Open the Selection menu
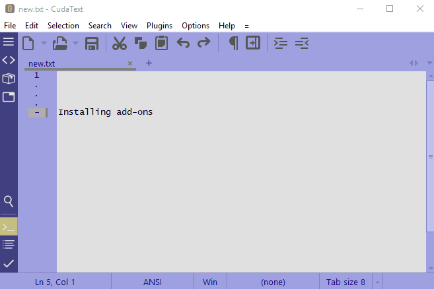 pos(63,26)
